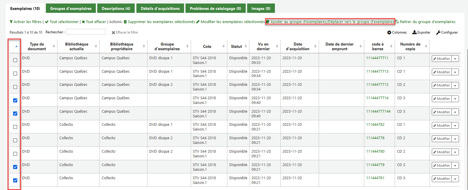
Task: Click Modifier for barcode 11144477711
Action: (x=441, y=59)
